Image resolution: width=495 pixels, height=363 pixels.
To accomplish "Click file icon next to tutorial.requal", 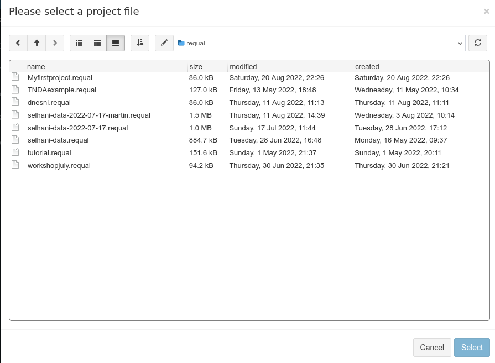I will point(15,152).
